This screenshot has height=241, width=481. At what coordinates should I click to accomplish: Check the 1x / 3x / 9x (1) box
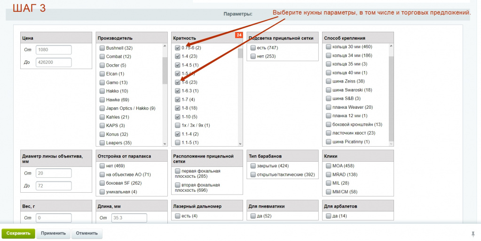(x=178, y=125)
